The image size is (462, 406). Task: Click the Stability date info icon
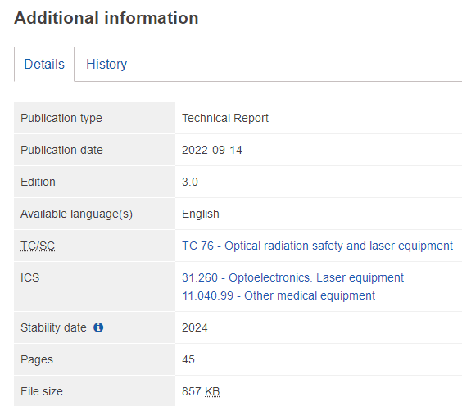click(98, 327)
